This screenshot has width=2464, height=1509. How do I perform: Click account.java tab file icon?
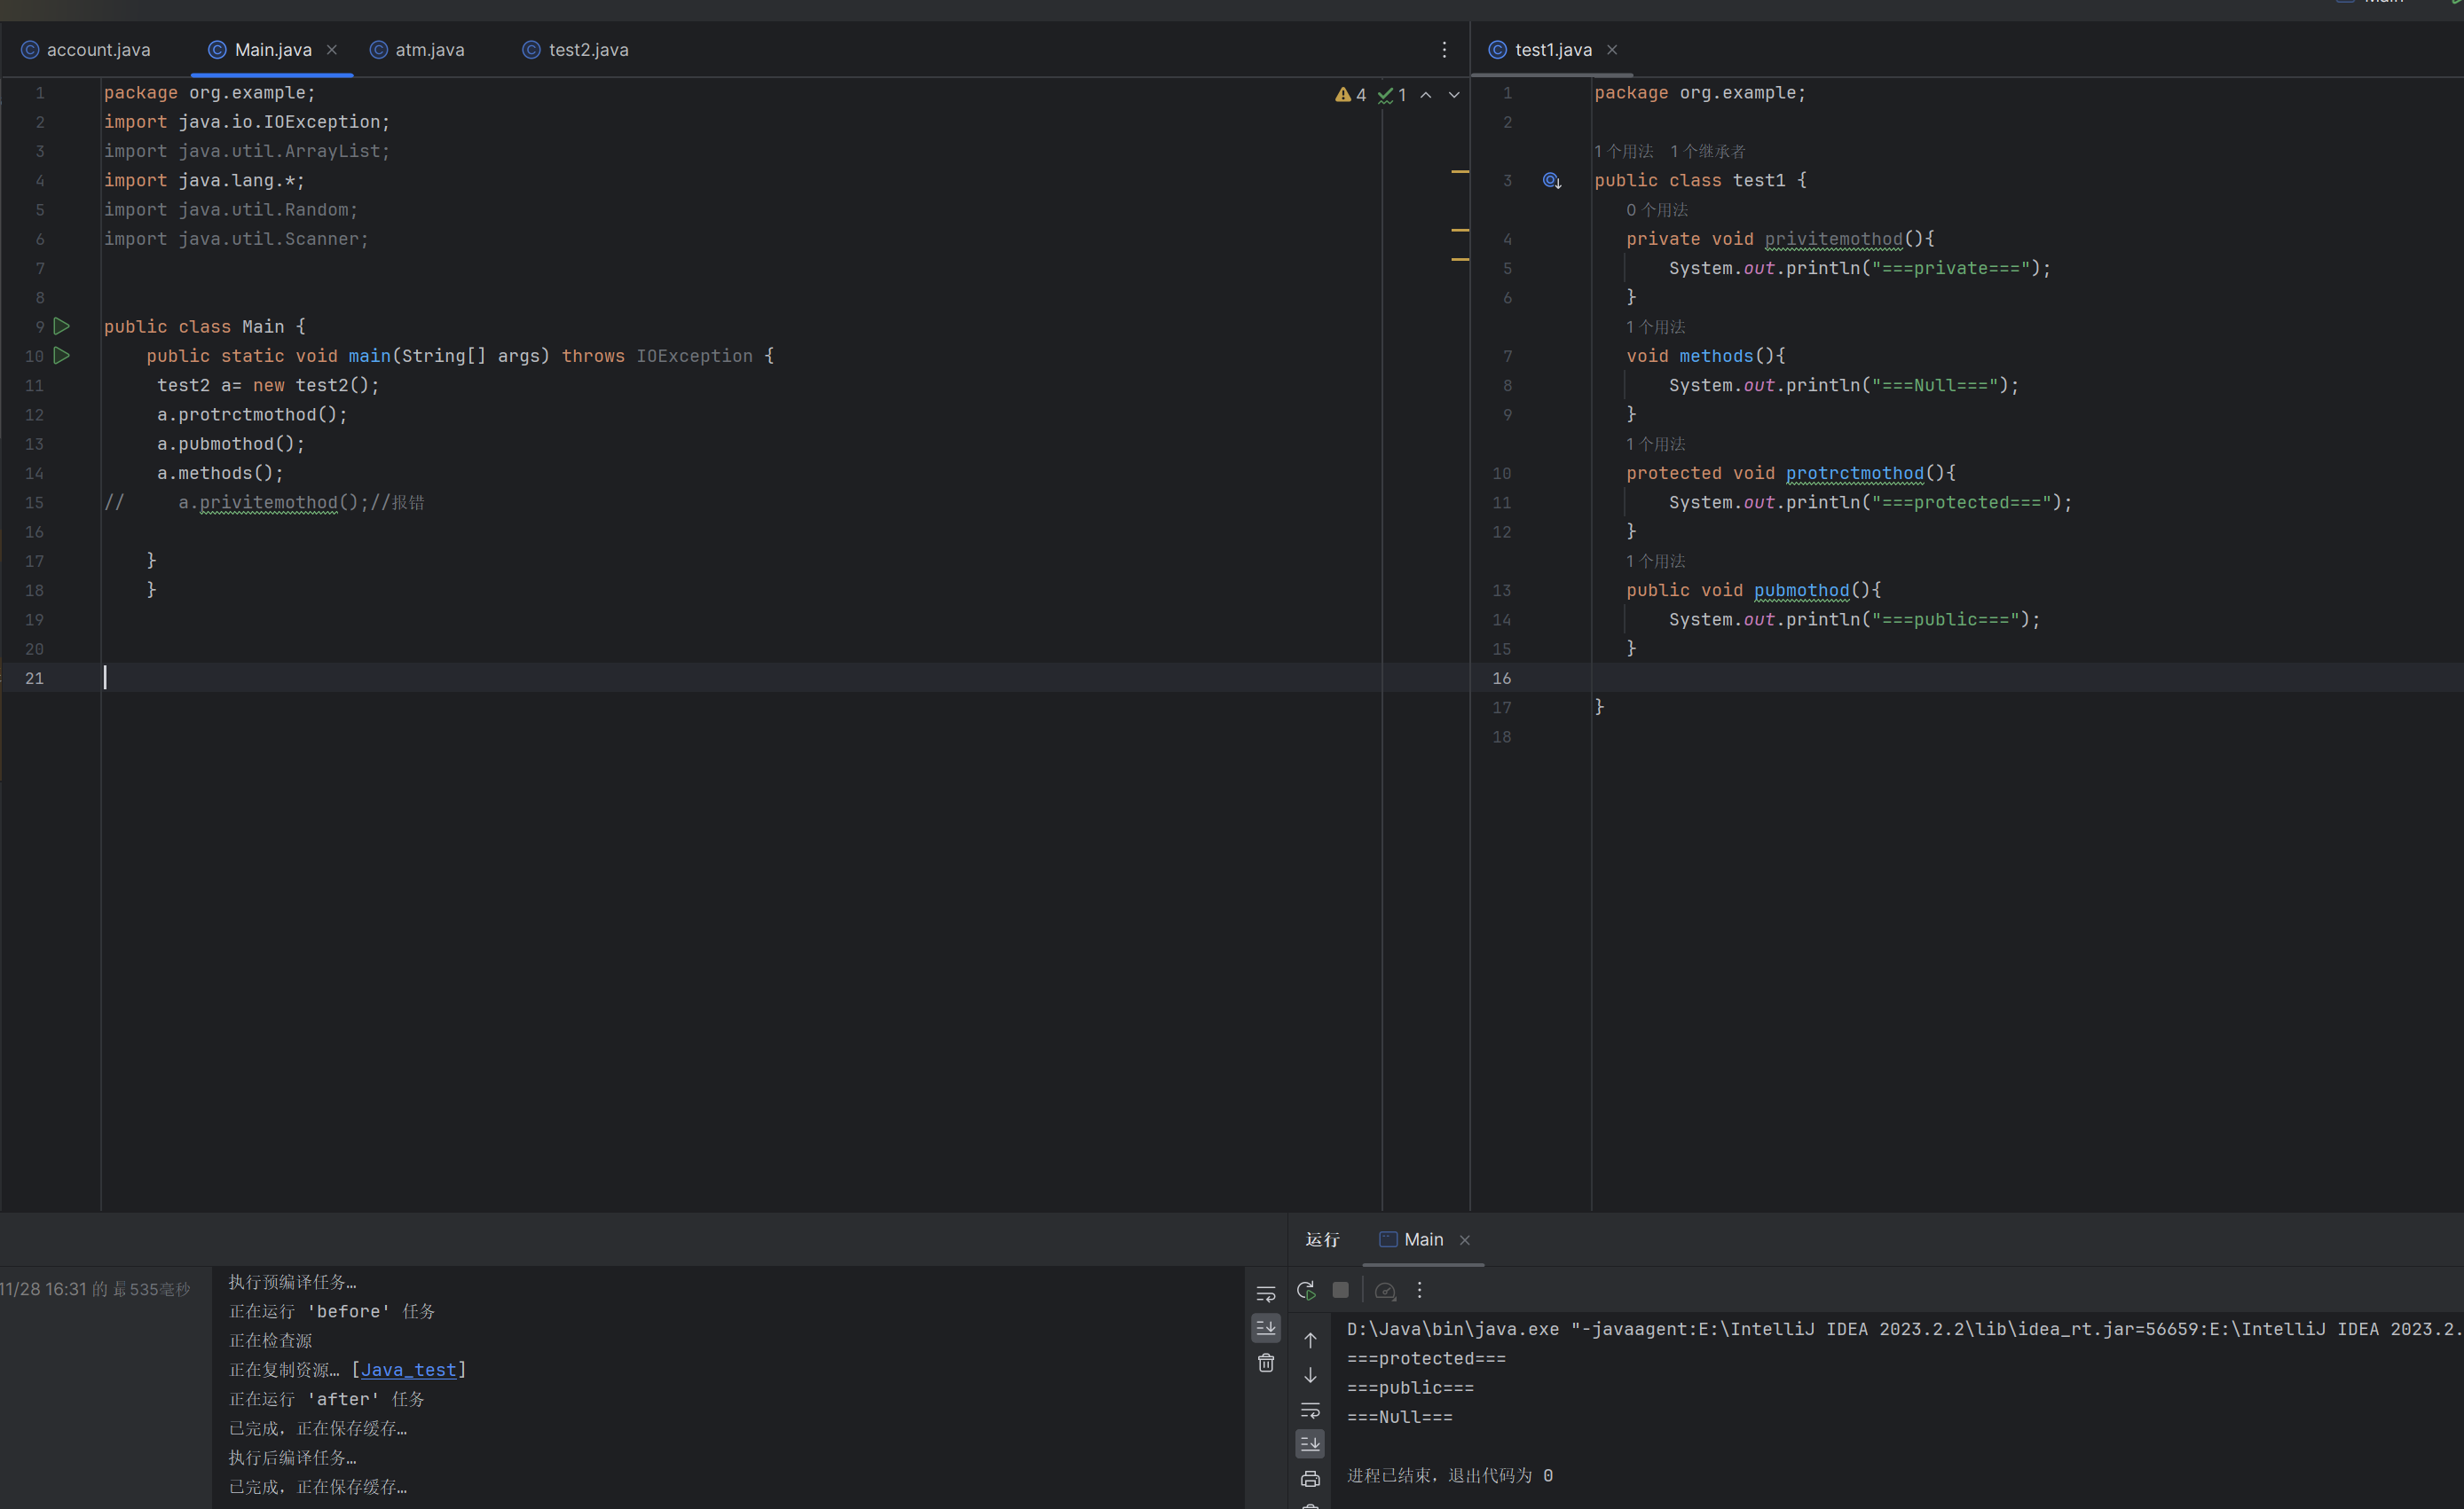coord(30,49)
